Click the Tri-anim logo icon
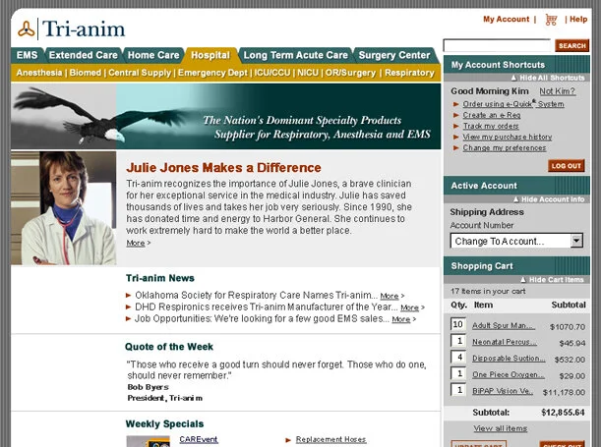Viewport: 601px width, 447px height. click(x=26, y=29)
